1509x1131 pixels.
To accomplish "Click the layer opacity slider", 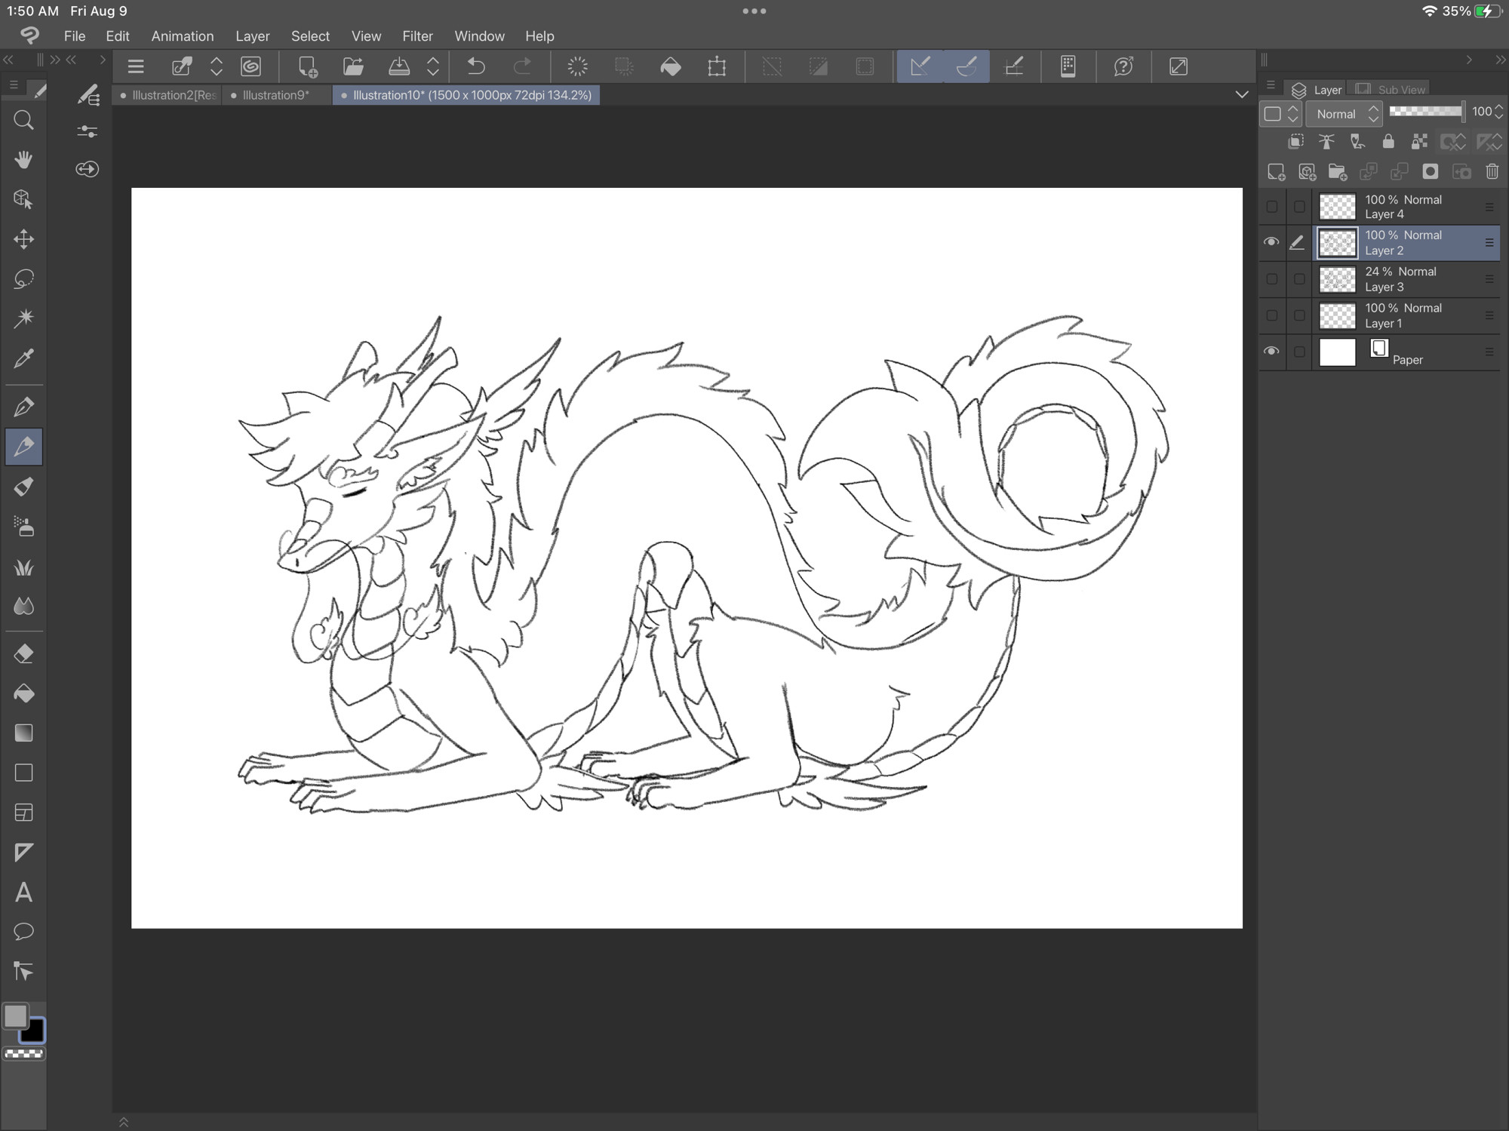I will [1425, 112].
